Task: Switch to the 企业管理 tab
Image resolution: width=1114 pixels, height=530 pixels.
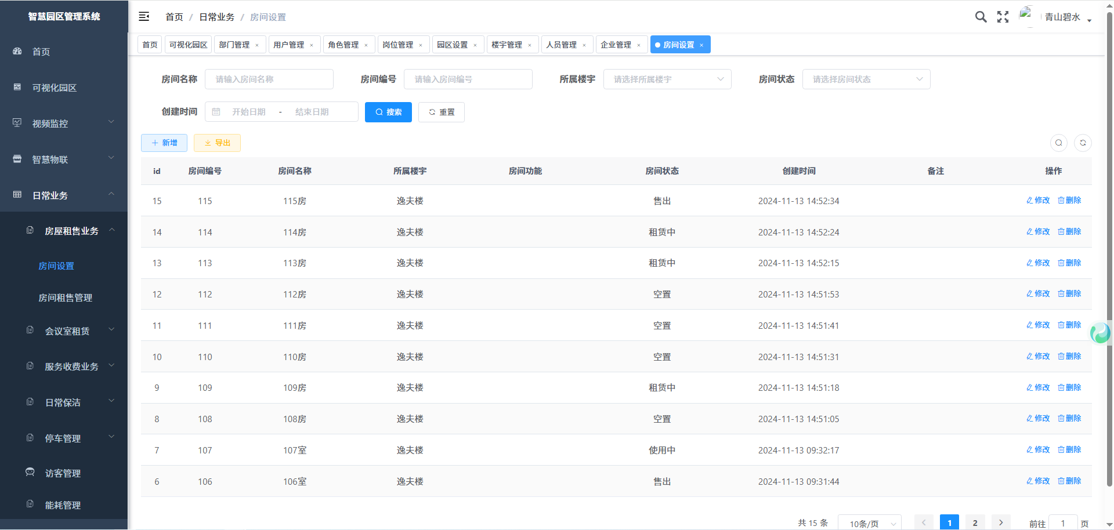Action: [x=616, y=45]
